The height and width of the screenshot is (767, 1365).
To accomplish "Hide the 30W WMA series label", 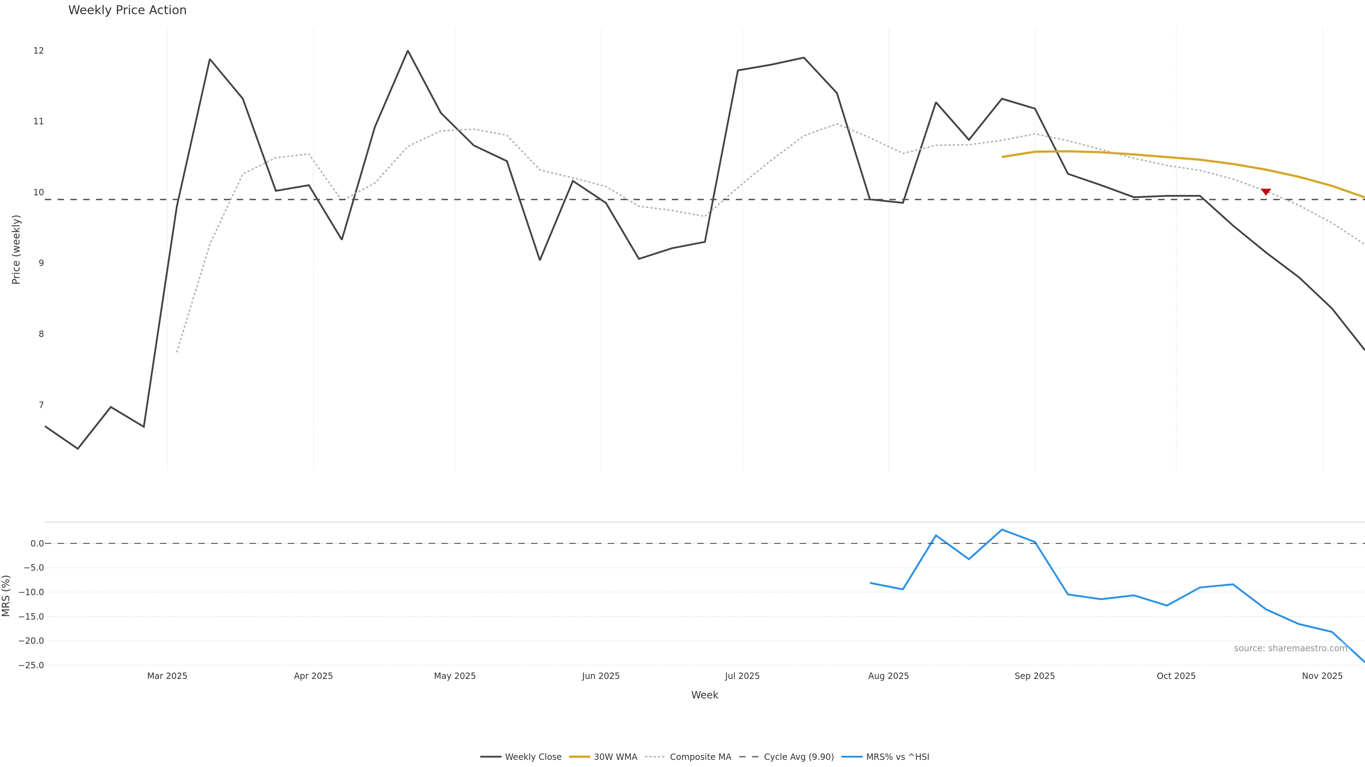I will click(x=615, y=757).
